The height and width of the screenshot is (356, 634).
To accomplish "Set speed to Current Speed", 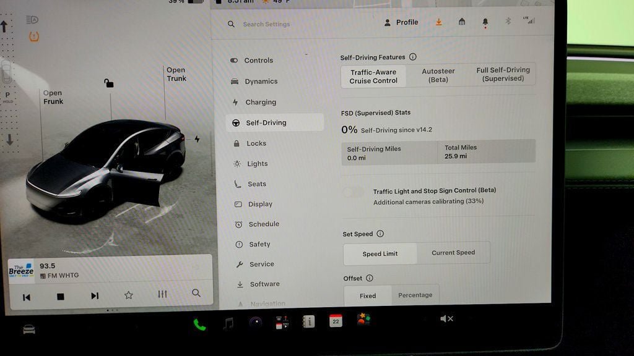I will pos(453,253).
